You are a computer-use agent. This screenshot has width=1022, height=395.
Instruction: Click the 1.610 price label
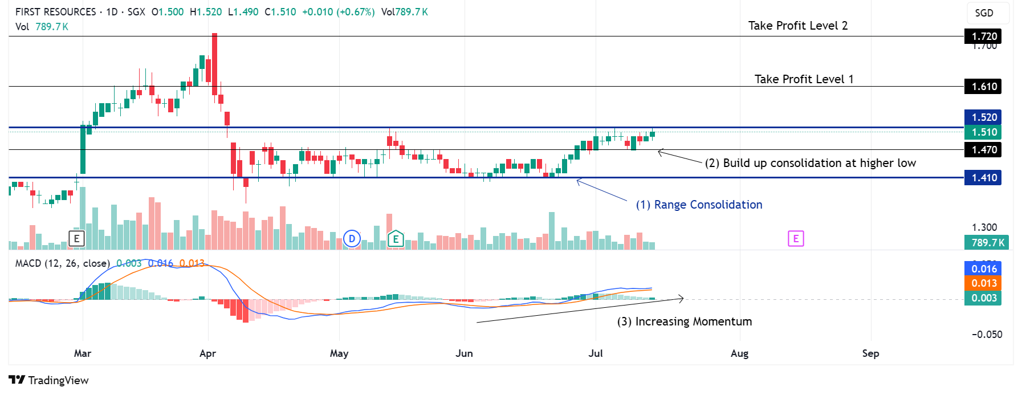983,87
